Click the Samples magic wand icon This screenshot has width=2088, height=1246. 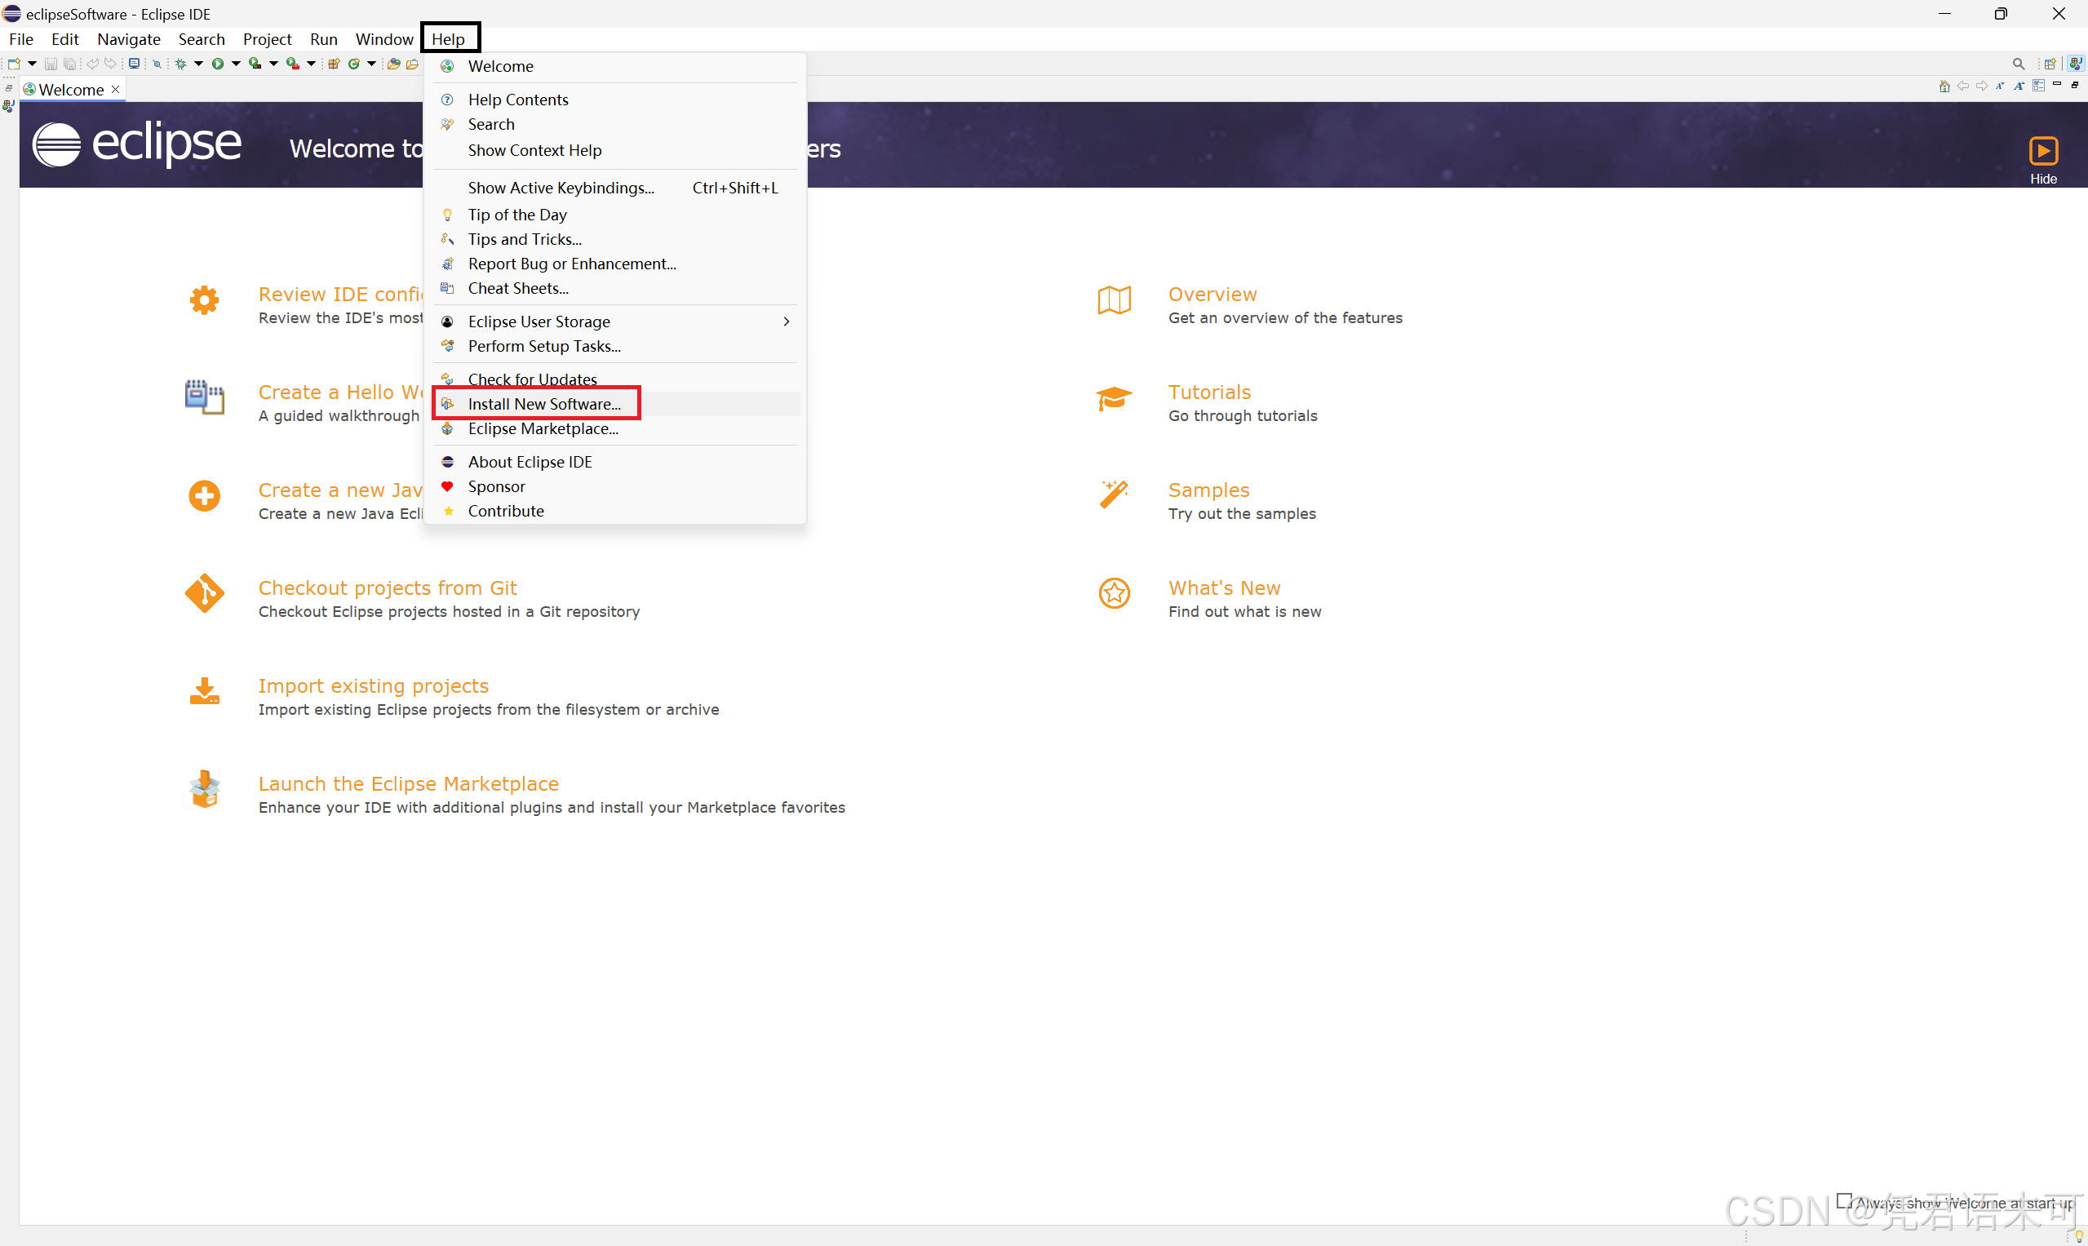(x=1113, y=494)
